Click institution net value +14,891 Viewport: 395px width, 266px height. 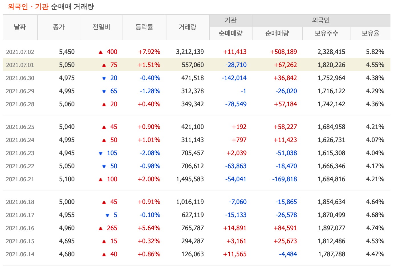(235, 228)
